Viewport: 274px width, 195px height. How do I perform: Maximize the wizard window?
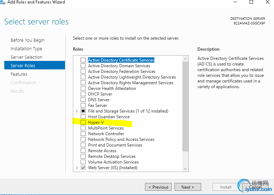251,2
